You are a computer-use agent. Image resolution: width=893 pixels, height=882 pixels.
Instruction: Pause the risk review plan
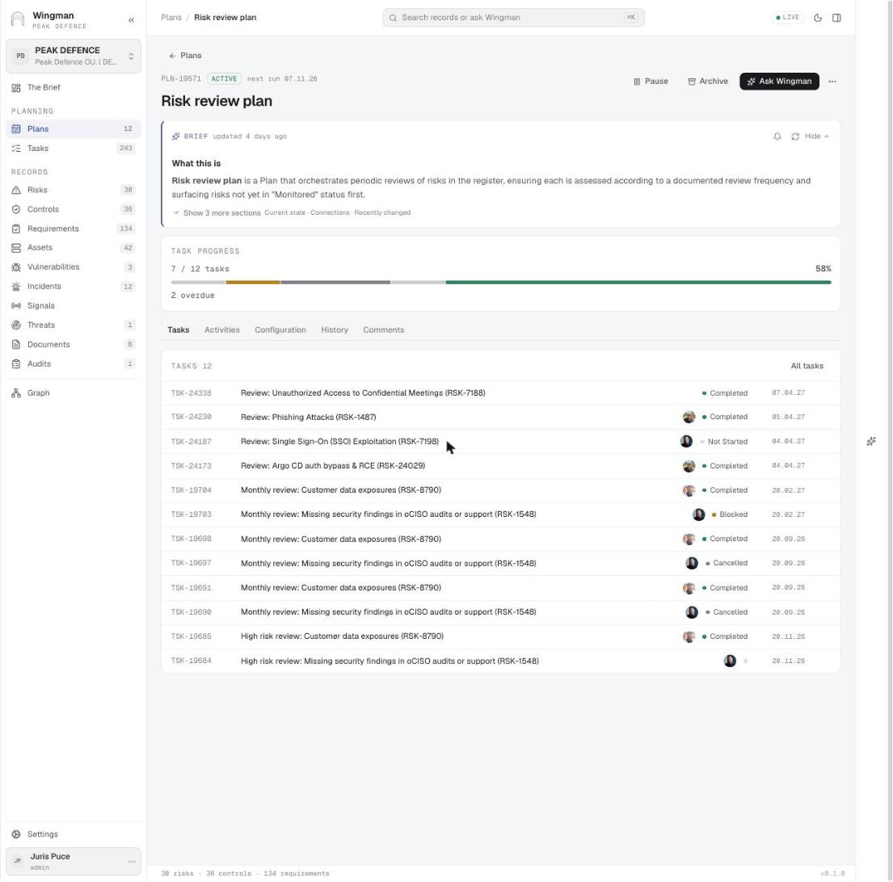651,82
